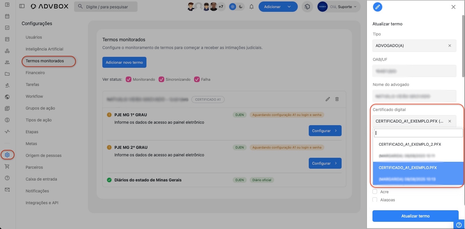This screenshot has height=229, width=465.
Task: Open the calendar icon in left sidebar
Action: coord(7,16)
